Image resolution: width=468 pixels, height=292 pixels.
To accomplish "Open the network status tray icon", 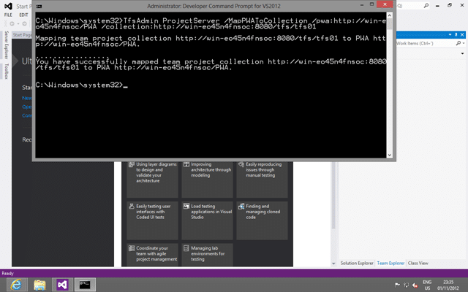I will [407, 285].
